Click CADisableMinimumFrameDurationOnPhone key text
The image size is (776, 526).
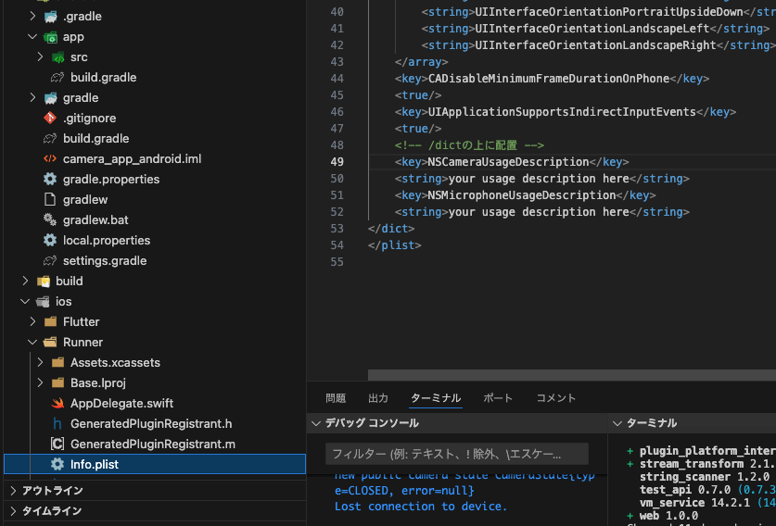pyautogui.click(x=548, y=79)
